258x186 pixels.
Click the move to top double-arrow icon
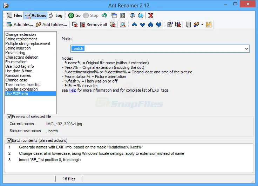coord(150,25)
